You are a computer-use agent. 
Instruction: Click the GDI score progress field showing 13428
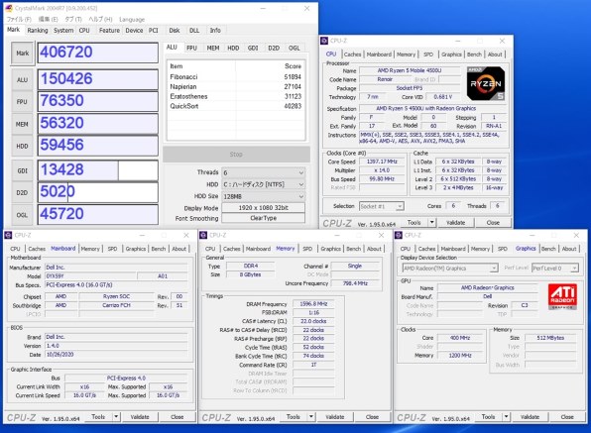pos(98,170)
